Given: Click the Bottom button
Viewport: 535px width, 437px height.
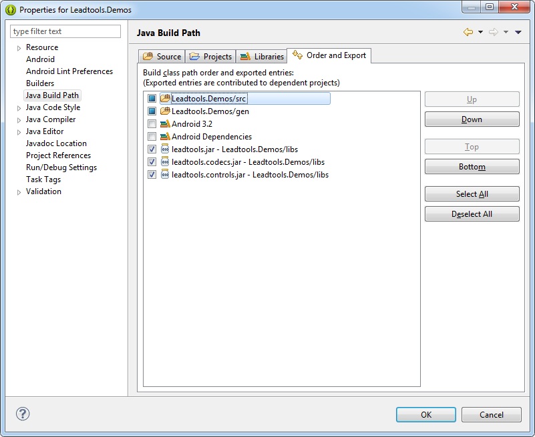Looking at the screenshot, I should pyautogui.click(x=472, y=167).
